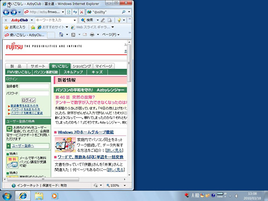This screenshot has width=268, height=201.
Task: Open パソコン基礎知識 submenu item
Action: pos(46,72)
